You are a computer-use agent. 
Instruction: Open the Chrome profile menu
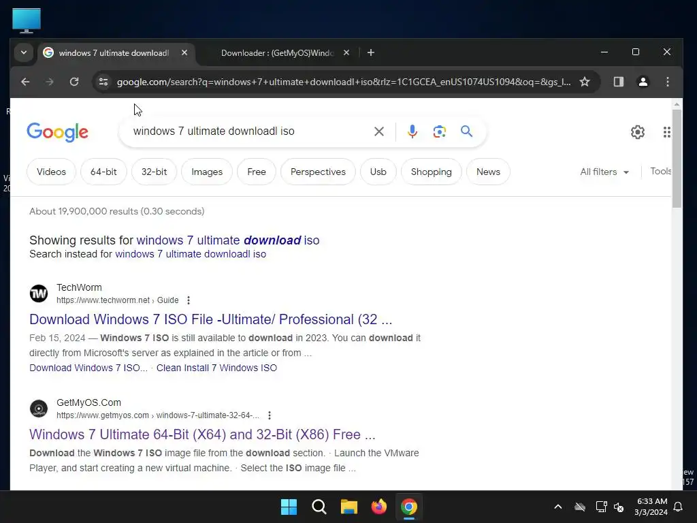click(643, 82)
